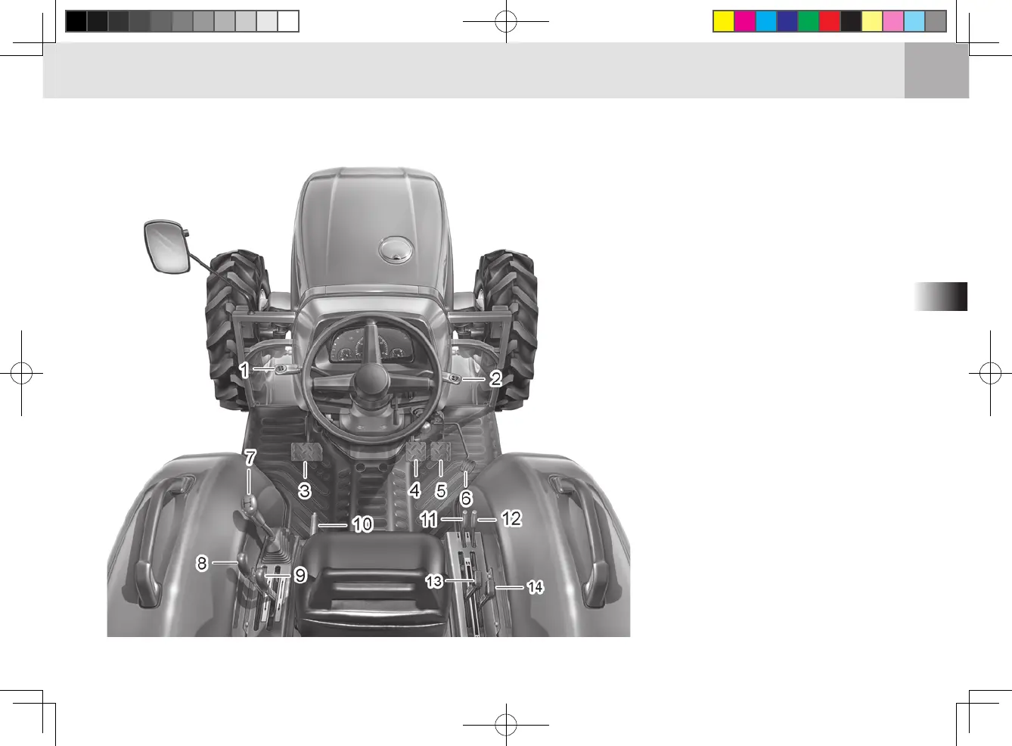Image resolution: width=1012 pixels, height=746 pixels.
Task: Click the left pedal above number 3
Action: (x=306, y=452)
